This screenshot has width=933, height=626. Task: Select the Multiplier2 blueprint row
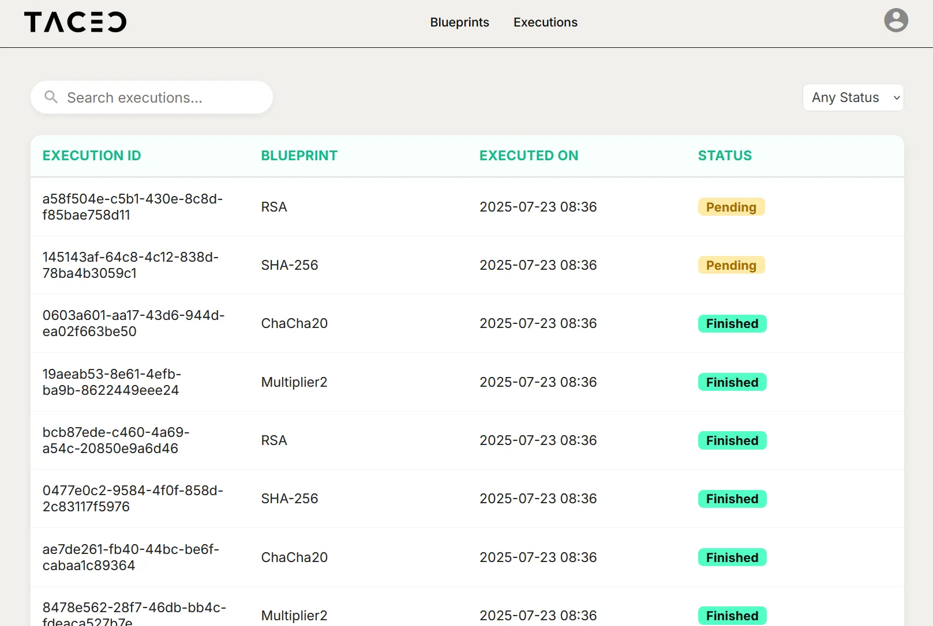click(294, 382)
